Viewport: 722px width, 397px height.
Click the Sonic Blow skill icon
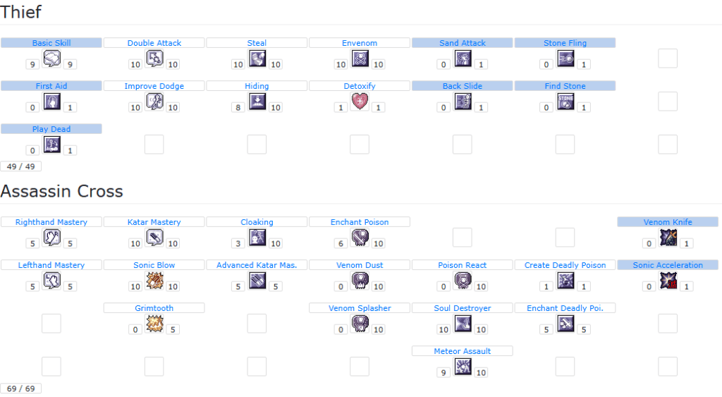tap(154, 281)
